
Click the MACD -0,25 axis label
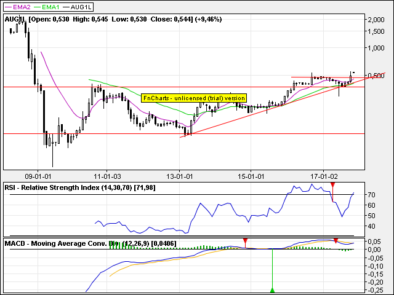click(376, 291)
